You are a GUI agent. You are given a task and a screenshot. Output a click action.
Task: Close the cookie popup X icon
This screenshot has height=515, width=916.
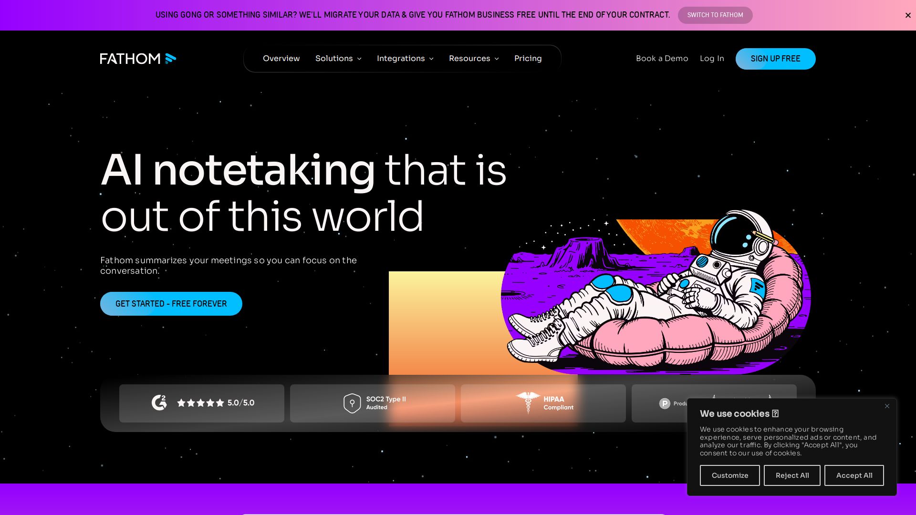[x=887, y=406]
